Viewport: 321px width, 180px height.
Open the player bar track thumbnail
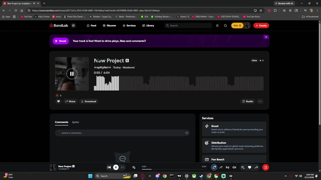point(53,167)
